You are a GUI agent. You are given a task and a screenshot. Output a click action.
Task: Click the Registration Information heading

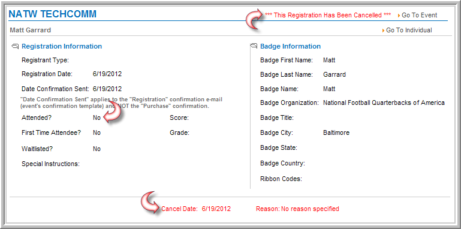62,46
